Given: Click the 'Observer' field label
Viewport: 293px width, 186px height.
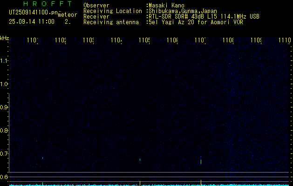Looking at the screenshot, I should (x=96, y=6).
